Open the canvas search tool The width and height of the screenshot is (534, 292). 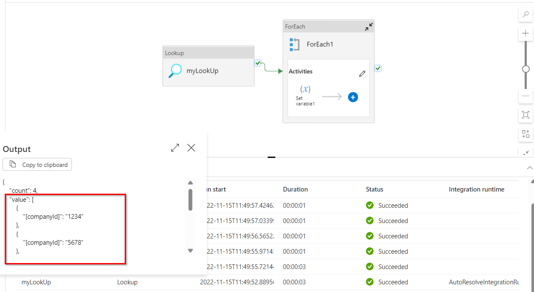tap(525, 14)
